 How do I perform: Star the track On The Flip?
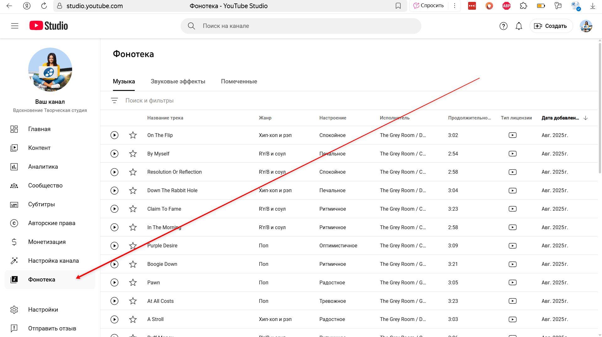click(x=133, y=135)
